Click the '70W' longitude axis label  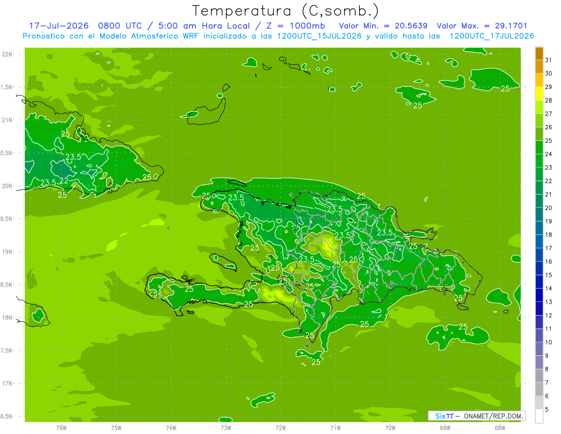390,428
